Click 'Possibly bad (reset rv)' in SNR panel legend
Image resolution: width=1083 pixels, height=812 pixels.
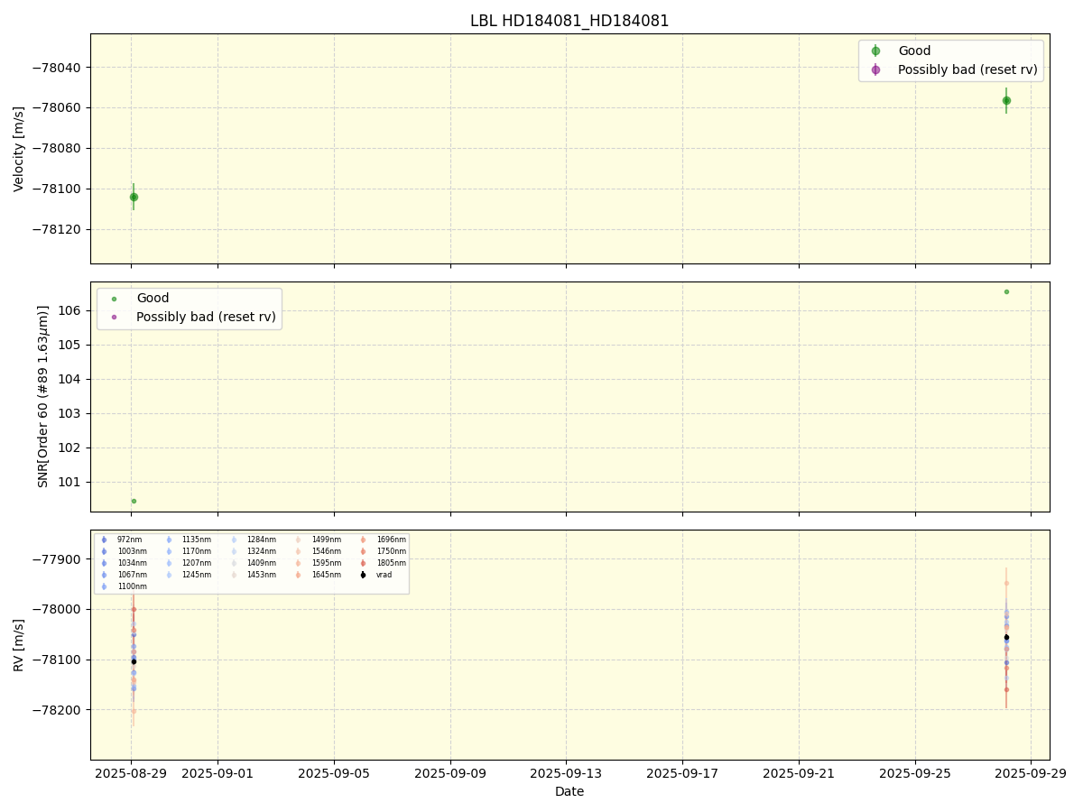pos(206,317)
